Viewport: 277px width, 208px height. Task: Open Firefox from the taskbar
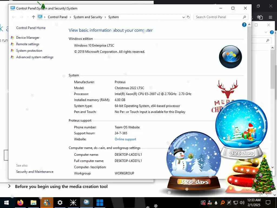pos(20,203)
